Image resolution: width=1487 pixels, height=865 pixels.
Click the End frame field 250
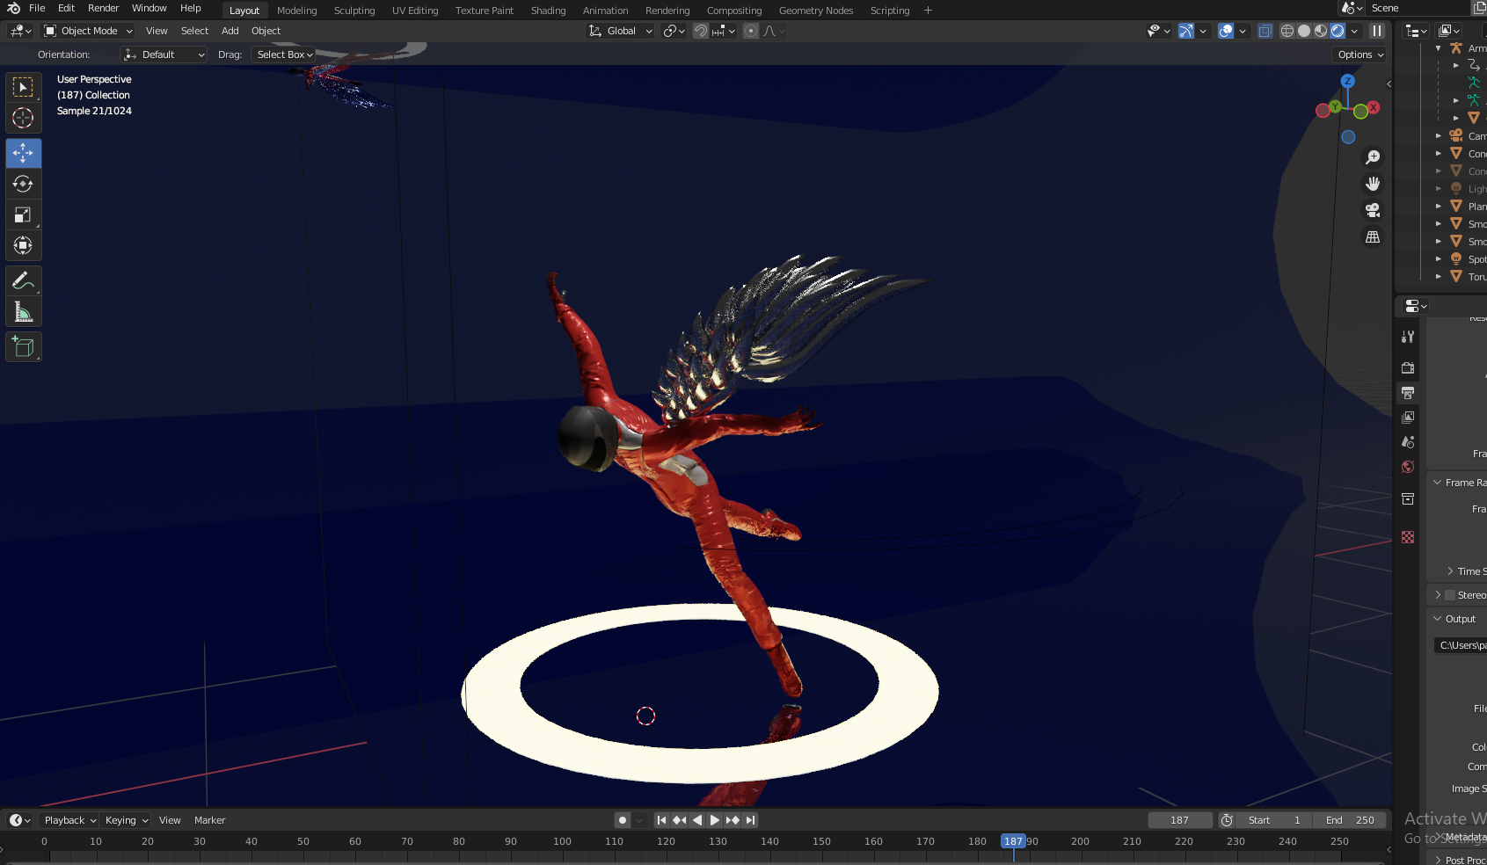[x=1350, y=820]
